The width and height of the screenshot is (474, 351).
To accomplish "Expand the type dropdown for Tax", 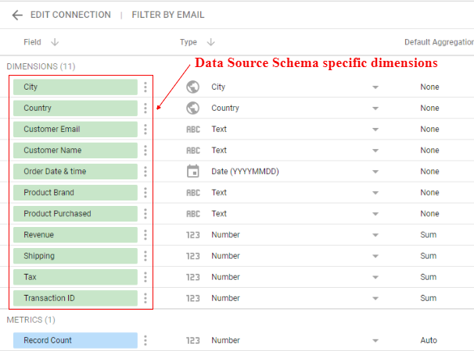I will click(375, 277).
